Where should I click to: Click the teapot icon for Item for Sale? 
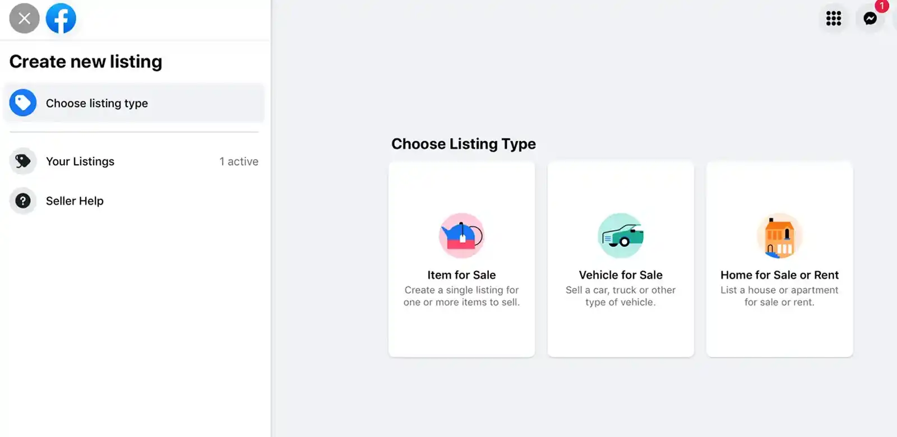(461, 235)
